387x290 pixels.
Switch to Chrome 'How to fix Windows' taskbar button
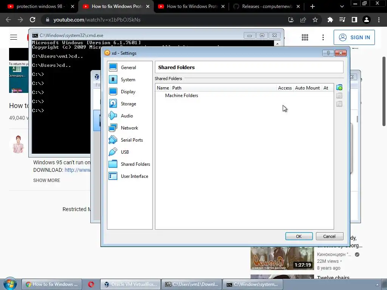51,285
